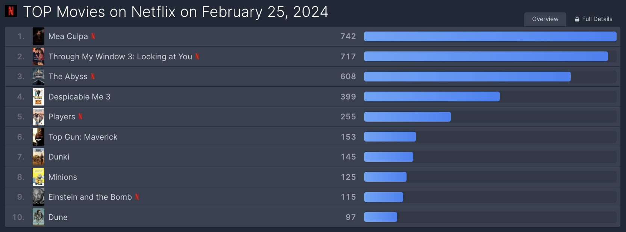The image size is (626, 232).
Task: Click the Netflix badge next to Einstein and the Bomb
Action: pyautogui.click(x=137, y=197)
